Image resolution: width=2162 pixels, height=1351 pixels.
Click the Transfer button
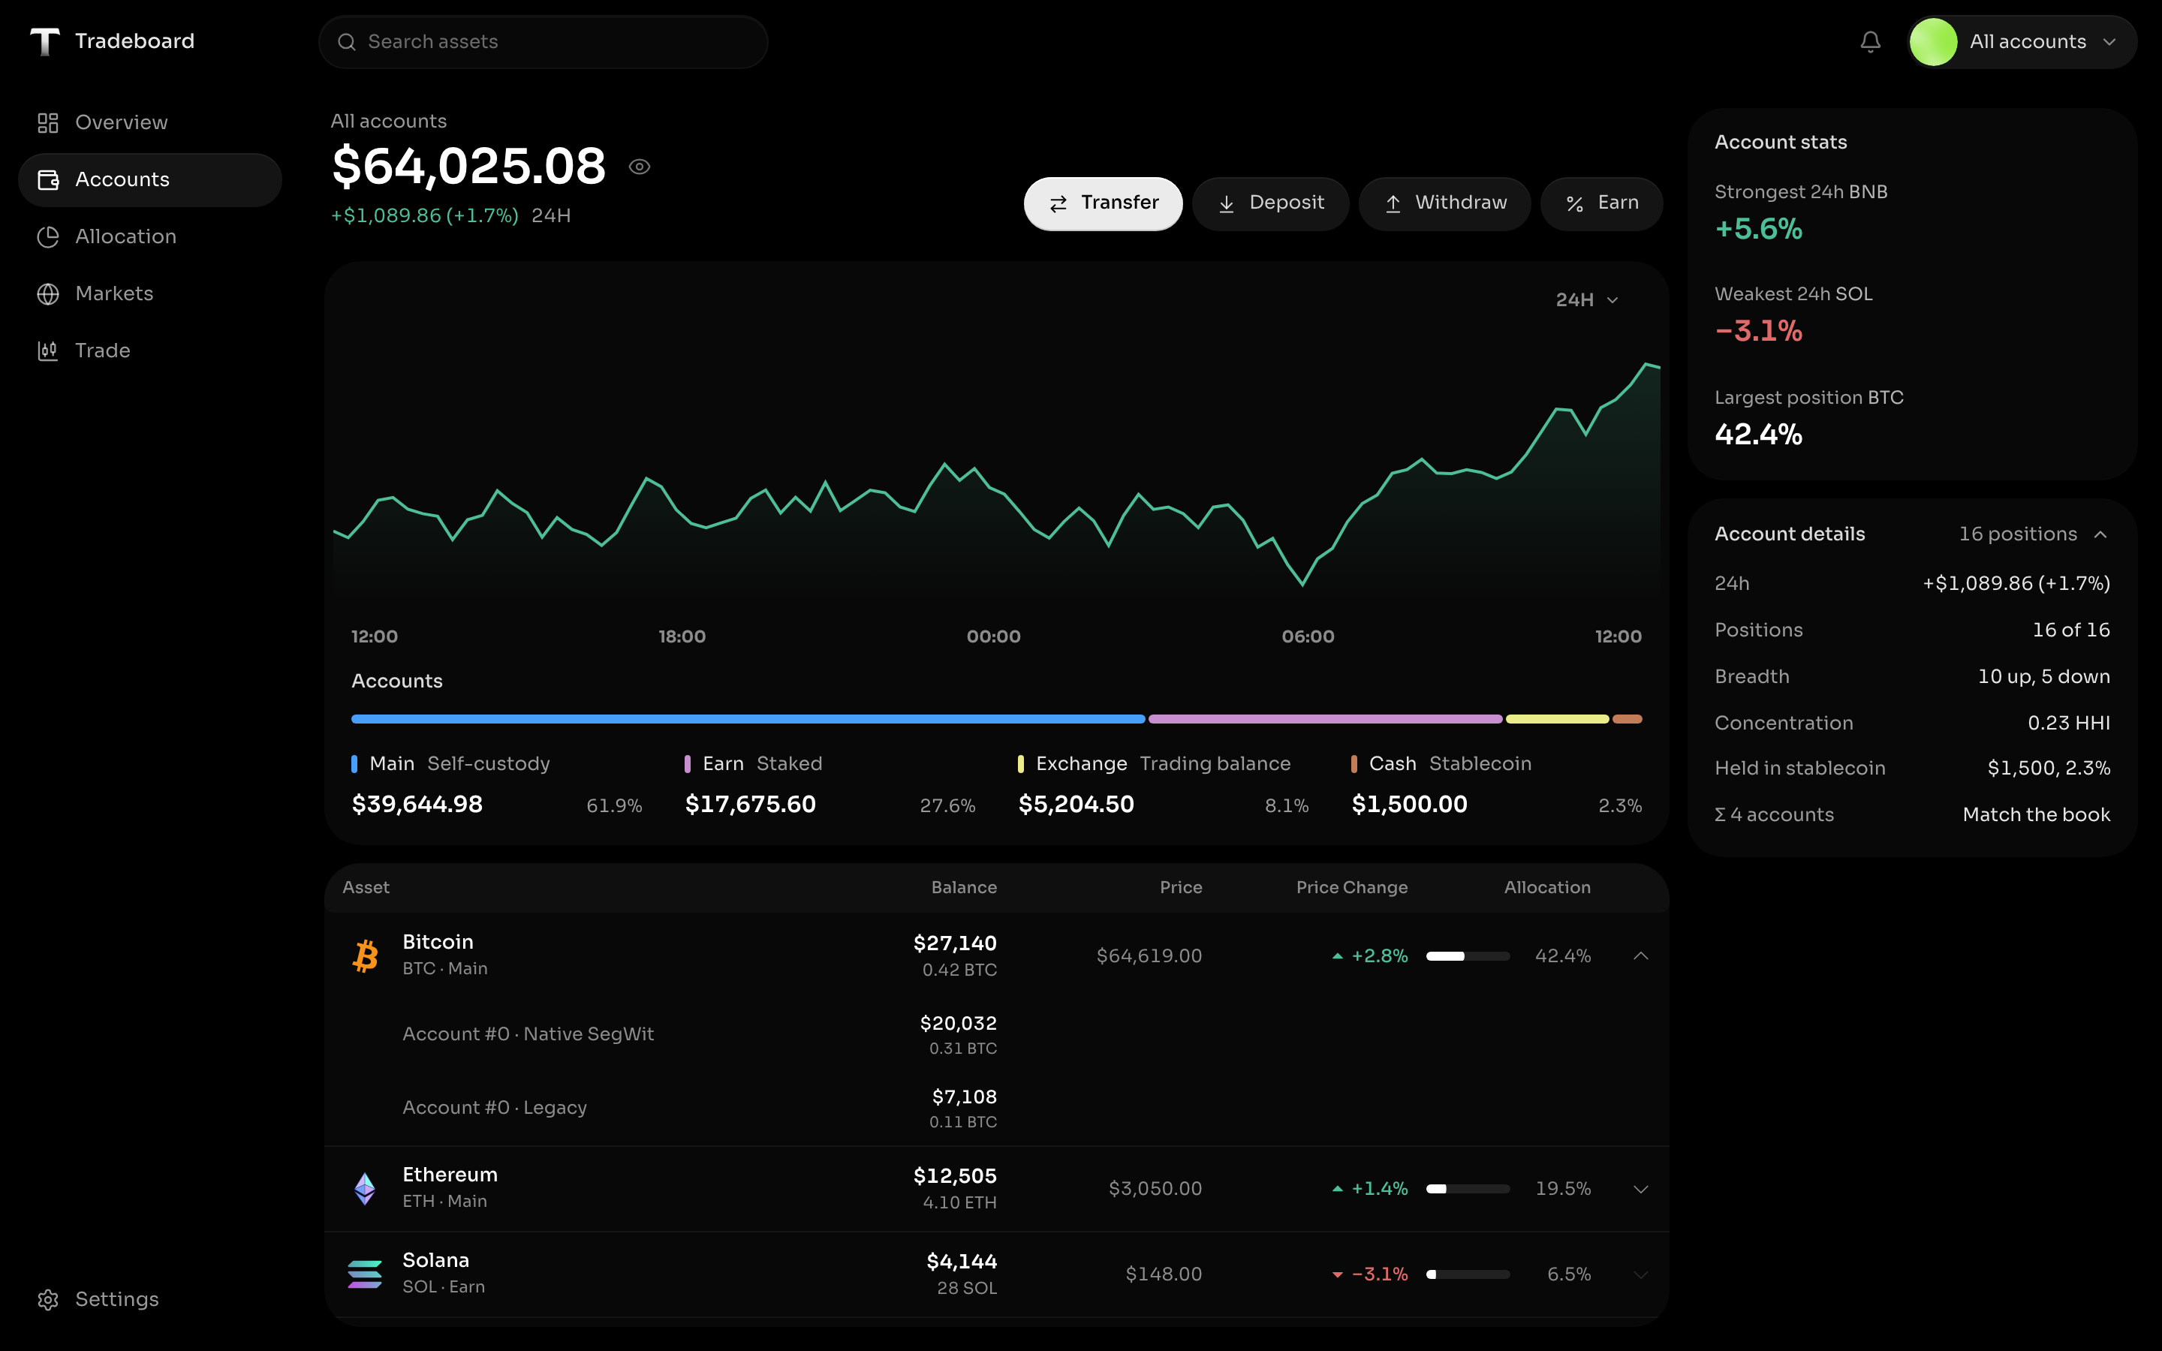pyautogui.click(x=1104, y=203)
